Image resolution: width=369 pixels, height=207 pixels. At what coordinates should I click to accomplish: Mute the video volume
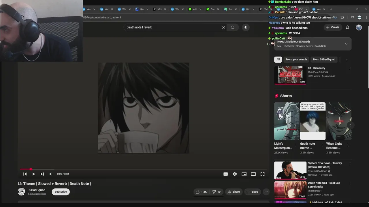[51, 174]
